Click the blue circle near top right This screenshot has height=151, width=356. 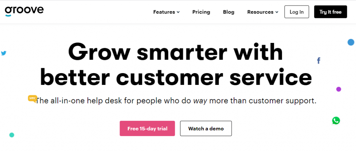click(351, 42)
